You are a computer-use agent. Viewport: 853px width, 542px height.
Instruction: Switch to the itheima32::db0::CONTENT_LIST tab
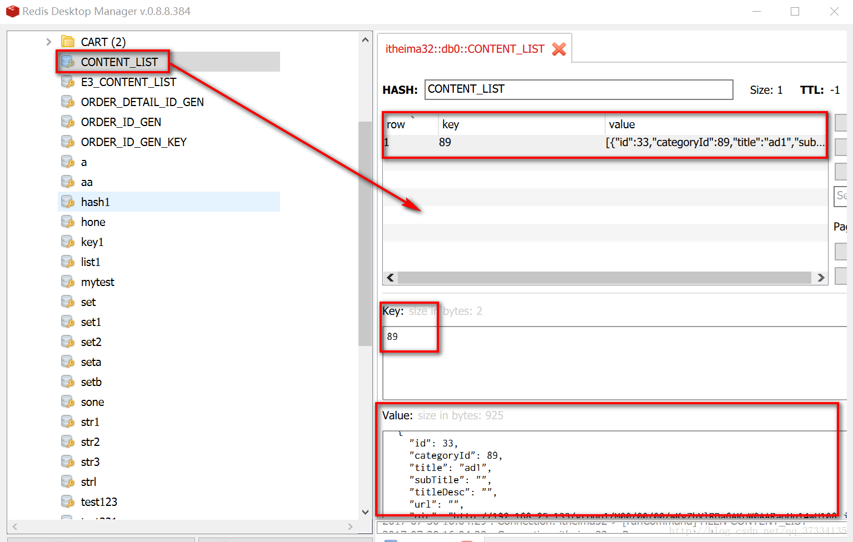coord(465,49)
